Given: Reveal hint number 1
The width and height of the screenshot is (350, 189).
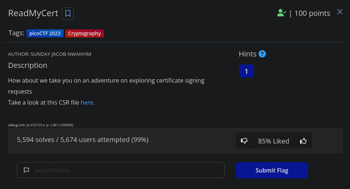Looking at the screenshot, I should click(x=246, y=71).
